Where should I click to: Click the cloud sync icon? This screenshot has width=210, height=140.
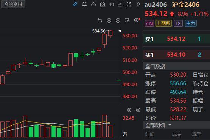93,4
